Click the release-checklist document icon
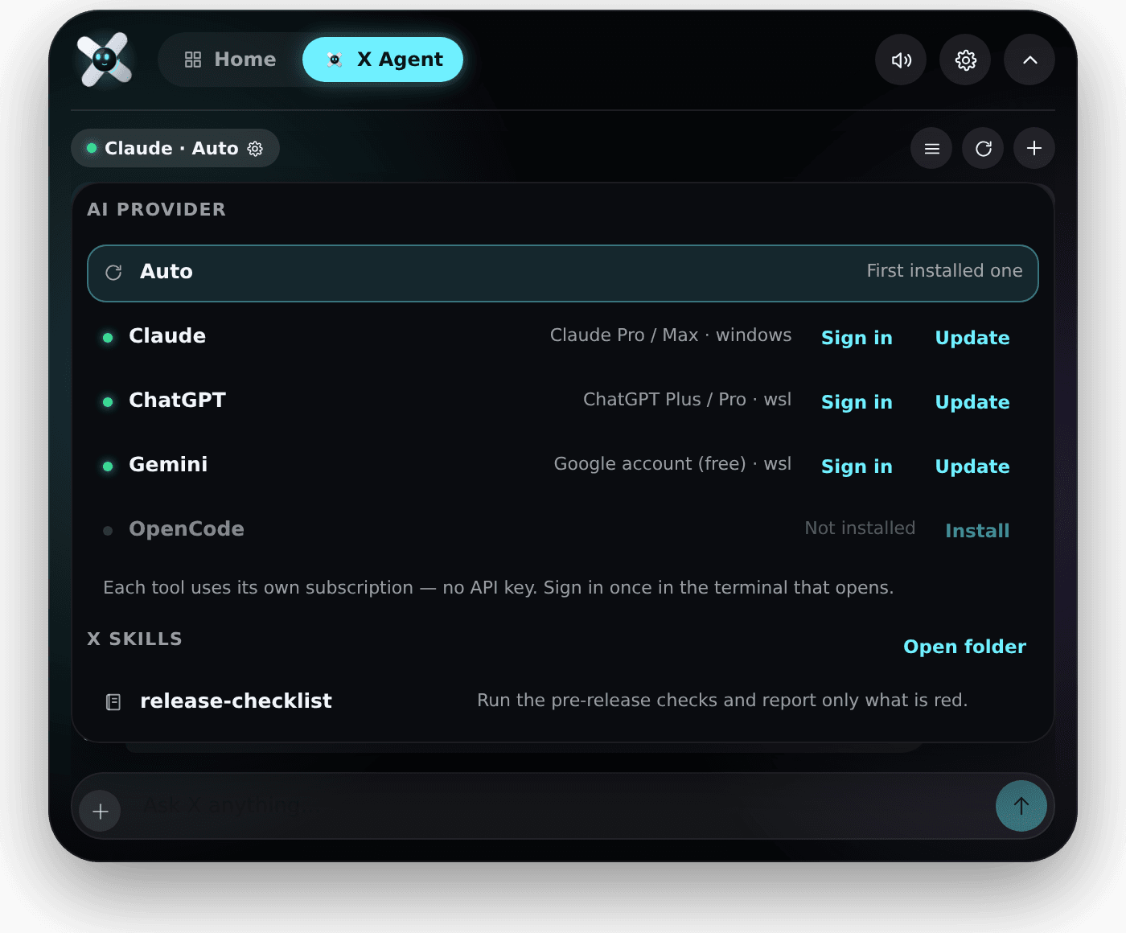The image size is (1126, 933). click(x=113, y=702)
